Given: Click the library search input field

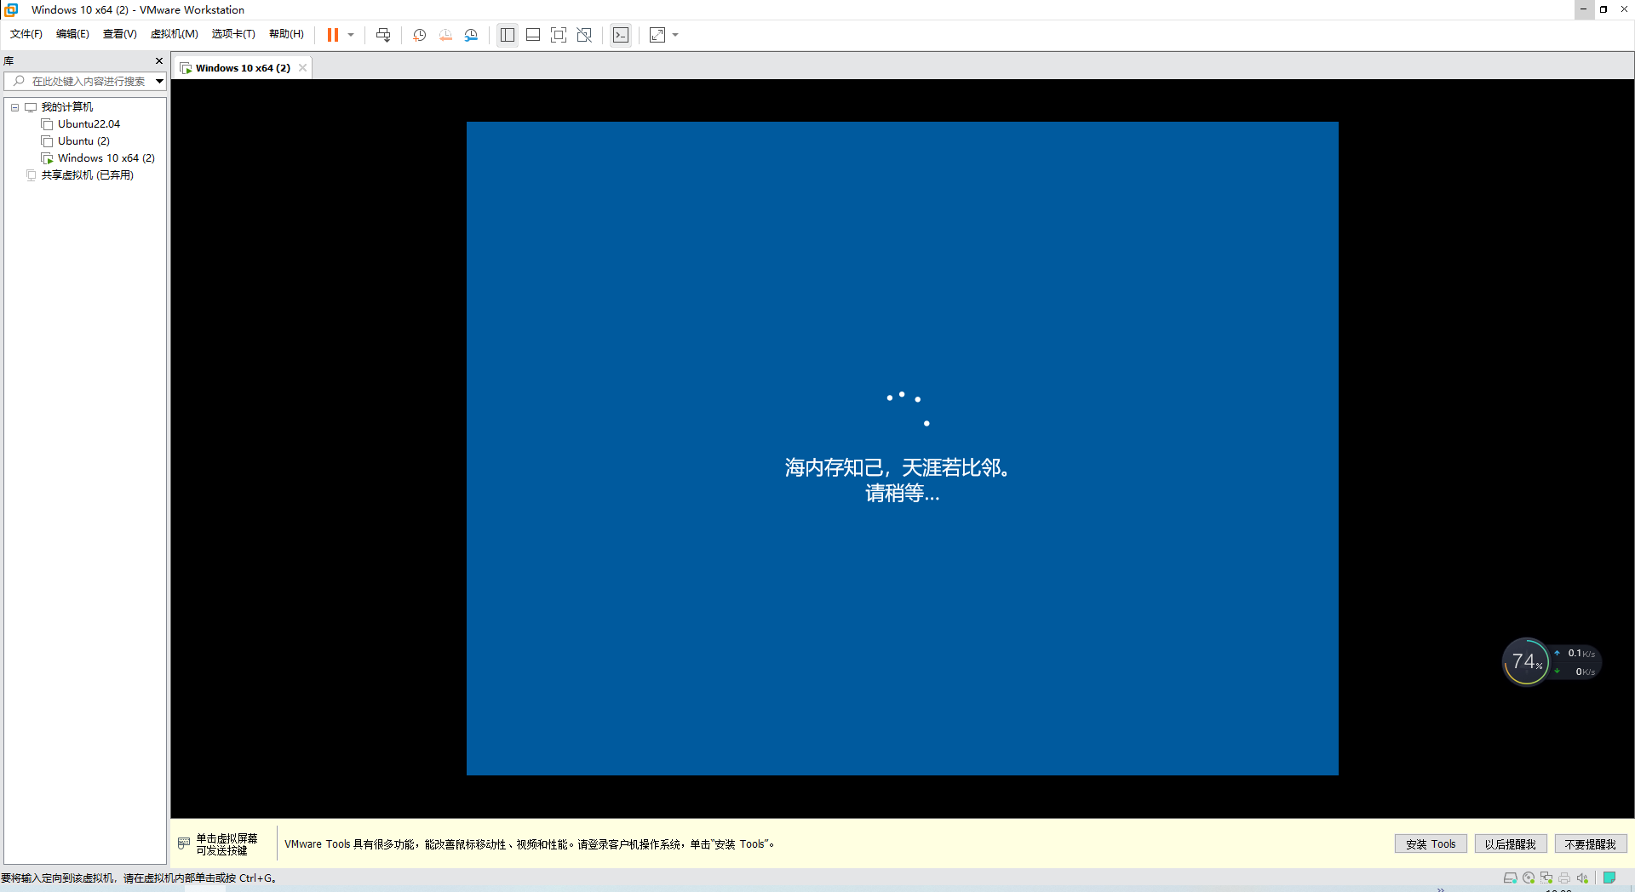Looking at the screenshot, I should click(x=85, y=82).
